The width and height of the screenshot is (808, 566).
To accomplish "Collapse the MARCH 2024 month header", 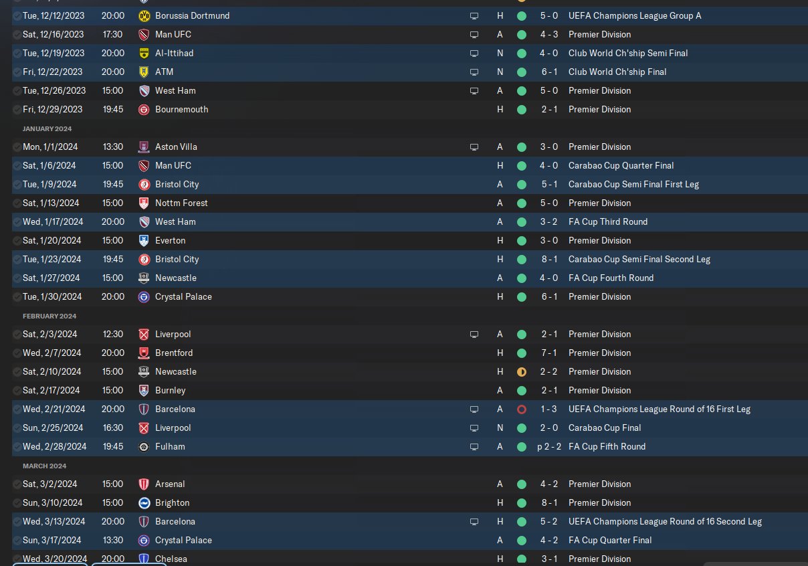I will 44,466.
